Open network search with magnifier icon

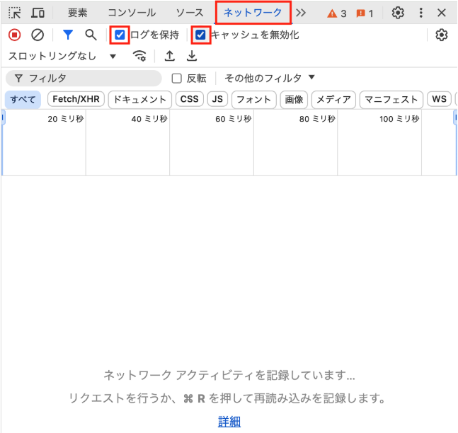91,35
